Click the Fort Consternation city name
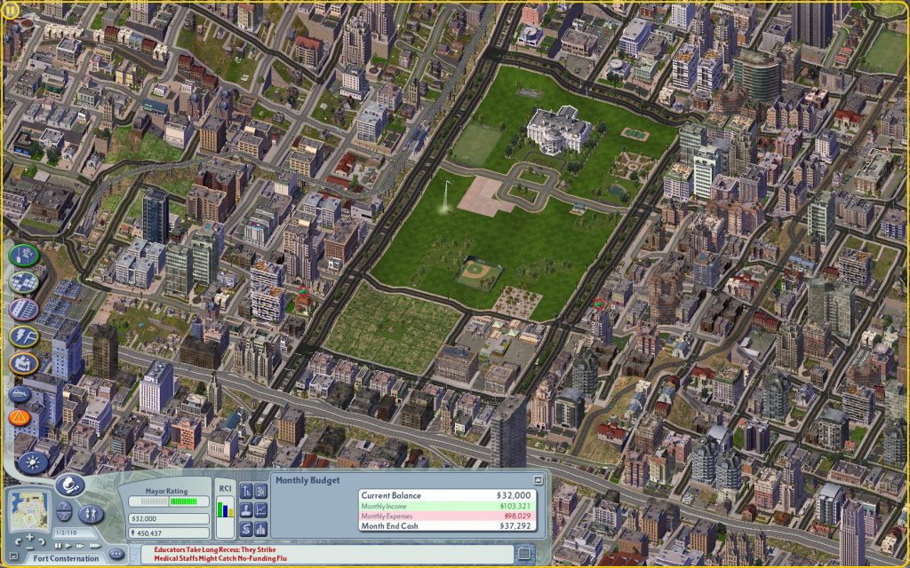This screenshot has height=568, width=910. pos(66,558)
